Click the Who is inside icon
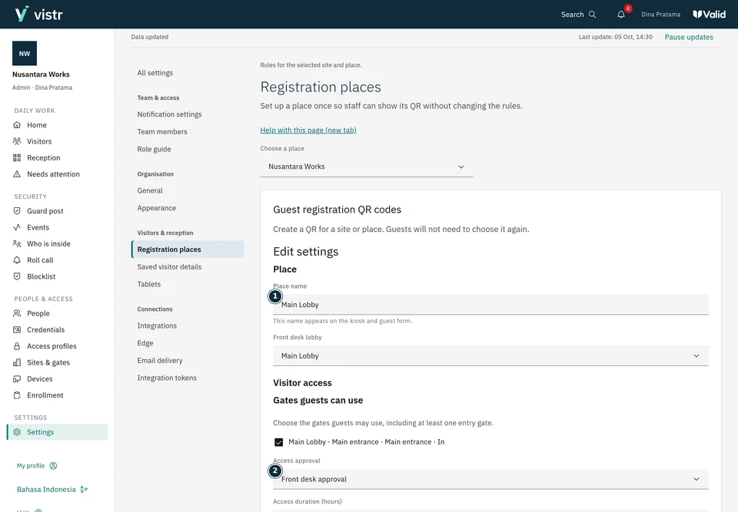This screenshot has width=738, height=512. 17,244
